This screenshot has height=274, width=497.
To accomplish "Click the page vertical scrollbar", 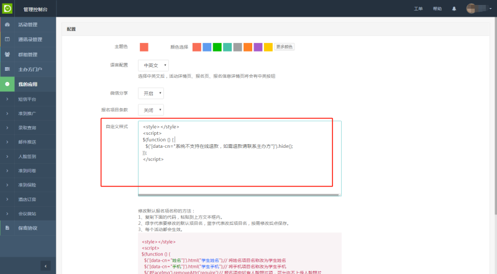I will point(495,116).
